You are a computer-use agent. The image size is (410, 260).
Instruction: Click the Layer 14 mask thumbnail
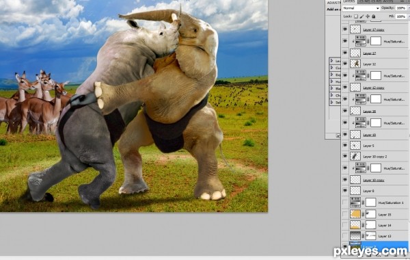[370, 225]
